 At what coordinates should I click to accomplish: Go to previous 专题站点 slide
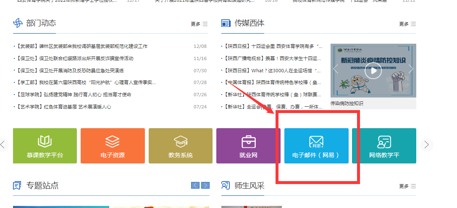195,185
